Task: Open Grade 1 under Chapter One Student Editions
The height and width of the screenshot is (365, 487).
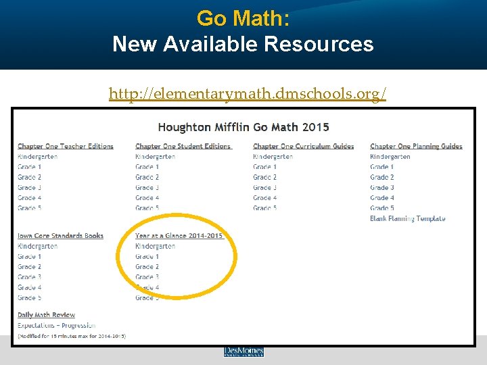Action: pos(147,167)
